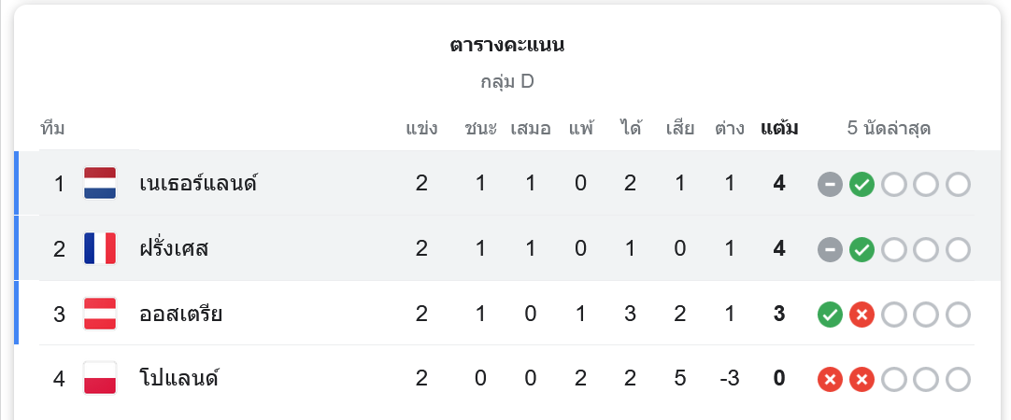Select the ออสเตรีย team name
Viewport: 1011px width, 420px height.
[181, 315]
